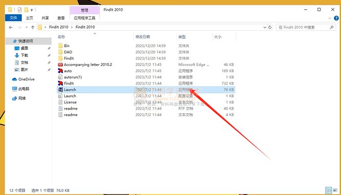
Task: Click the '732 KB' size cell
Action: click(x=228, y=83)
